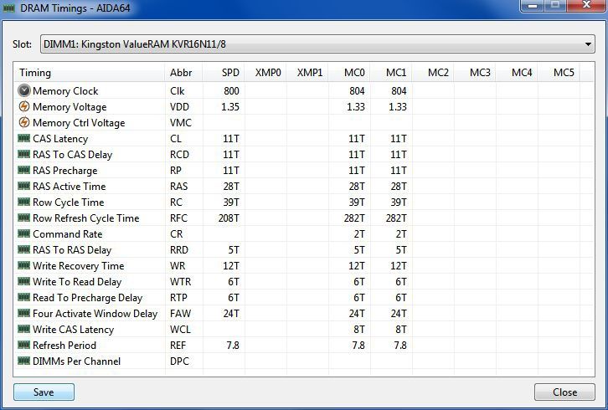Select the Row Refresh Cycle Time label

click(86, 218)
